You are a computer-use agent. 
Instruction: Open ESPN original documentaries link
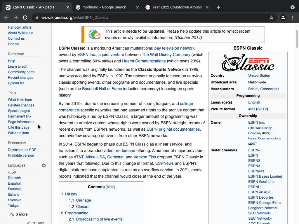click(x=173, y=129)
